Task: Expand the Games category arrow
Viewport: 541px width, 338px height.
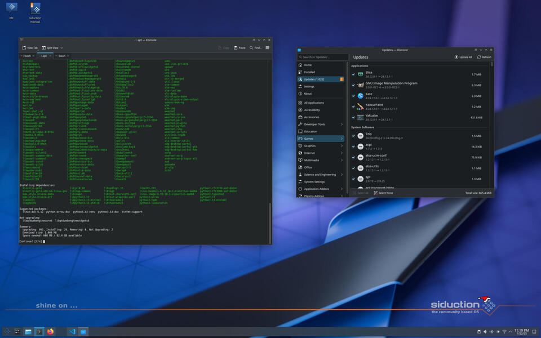Action: (x=342, y=139)
